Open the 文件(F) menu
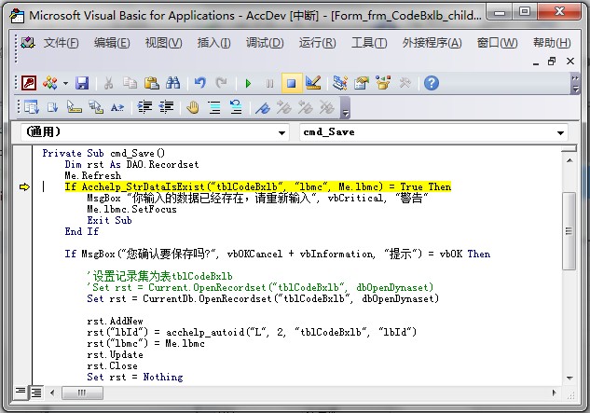590x413 pixels. coord(61,43)
